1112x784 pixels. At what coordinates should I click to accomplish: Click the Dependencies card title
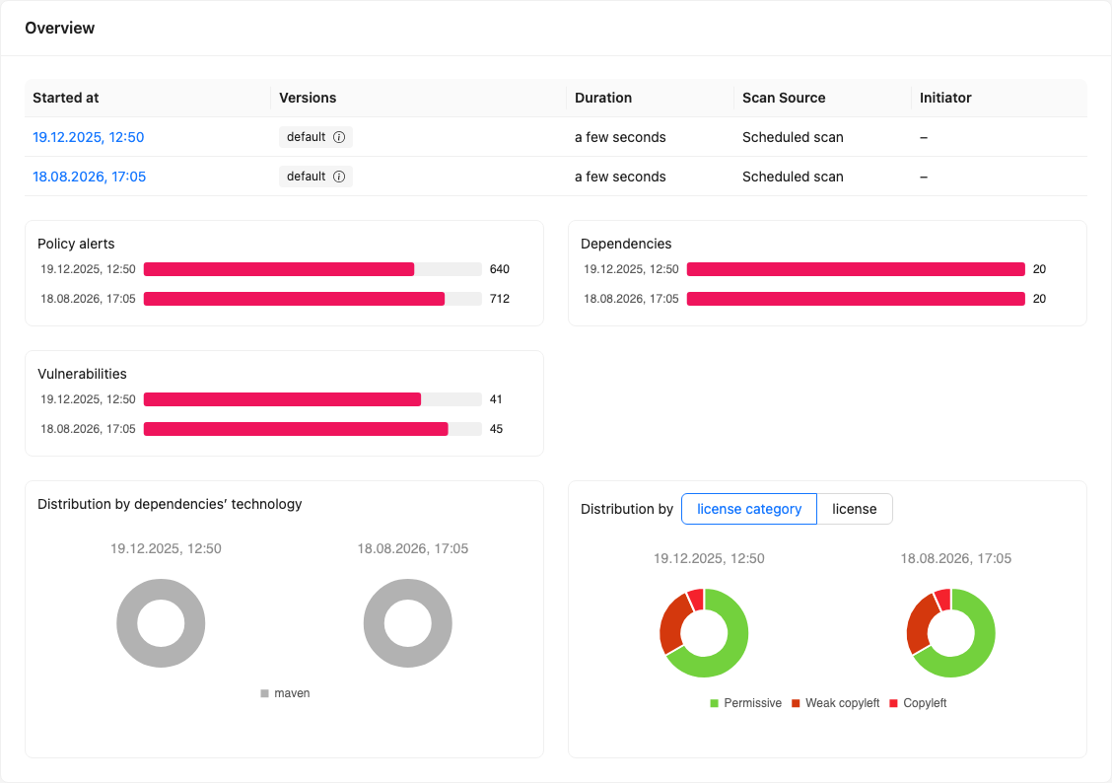[x=626, y=244]
